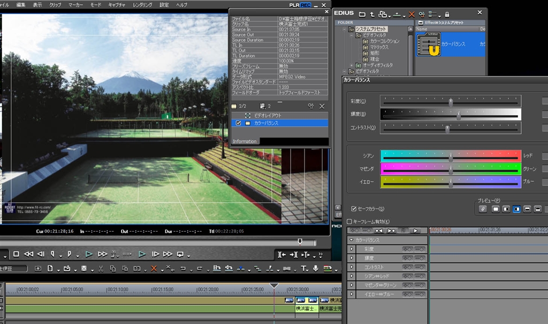The height and width of the screenshot is (324, 548).
Task: Expand the オーディオフィルタ folder tree node
Action: [x=351, y=65]
